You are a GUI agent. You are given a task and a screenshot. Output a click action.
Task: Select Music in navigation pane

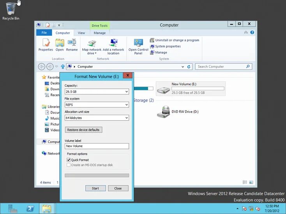coord(52,118)
